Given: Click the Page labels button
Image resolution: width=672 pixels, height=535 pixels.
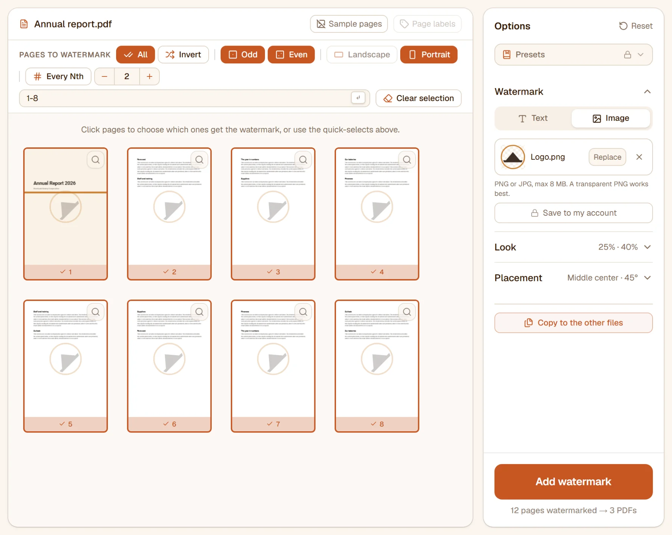Looking at the screenshot, I should tap(427, 24).
